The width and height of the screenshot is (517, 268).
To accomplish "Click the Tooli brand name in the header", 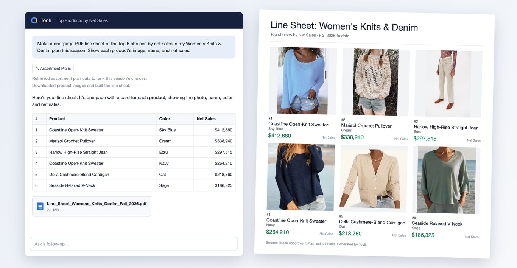I will pos(46,20).
